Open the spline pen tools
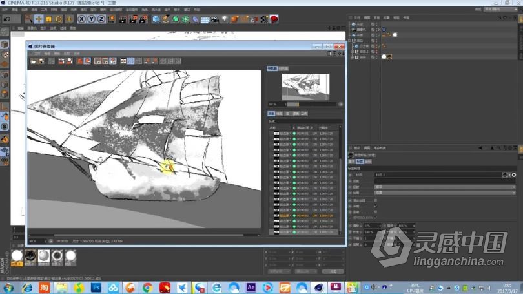The image size is (523, 294). click(166, 19)
